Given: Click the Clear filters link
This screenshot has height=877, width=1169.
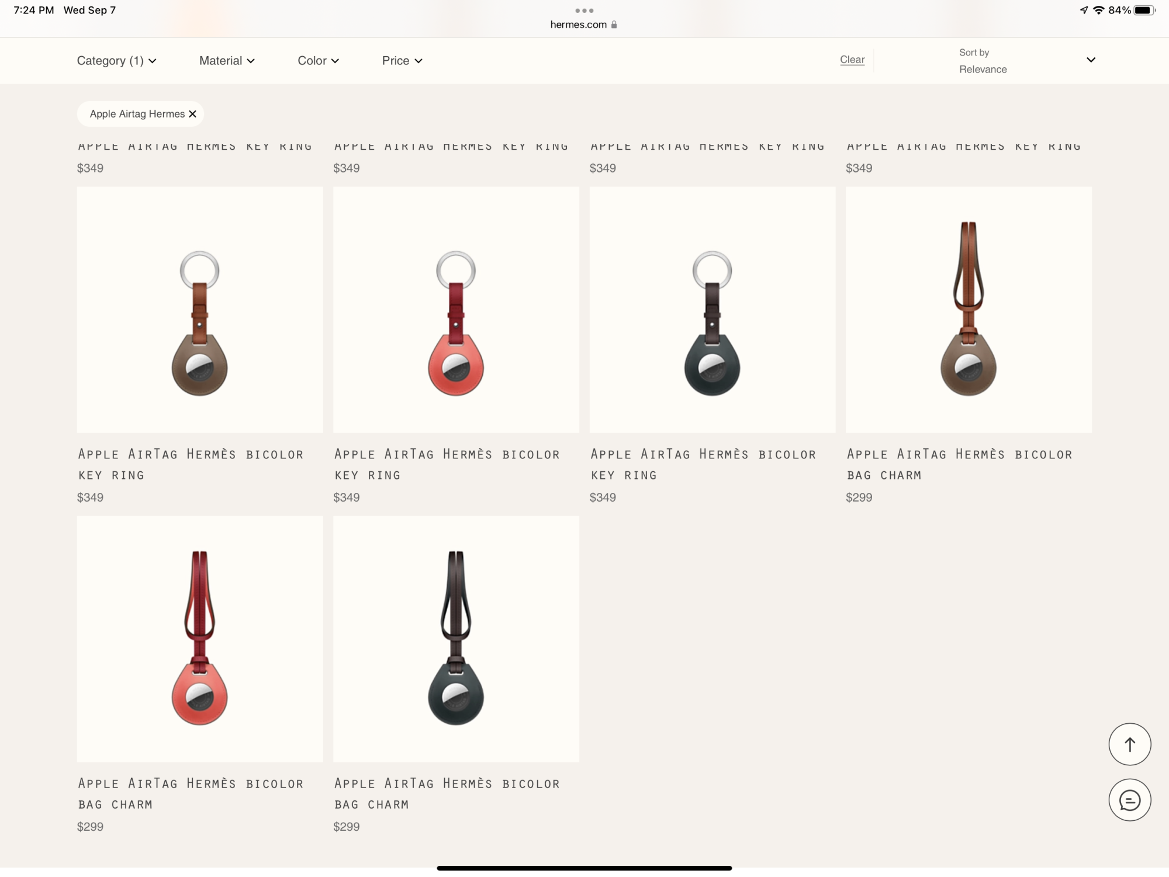Looking at the screenshot, I should tap(852, 60).
